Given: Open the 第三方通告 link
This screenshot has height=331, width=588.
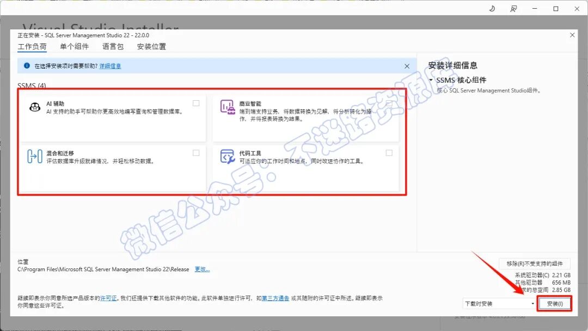Looking at the screenshot, I should [275, 298].
